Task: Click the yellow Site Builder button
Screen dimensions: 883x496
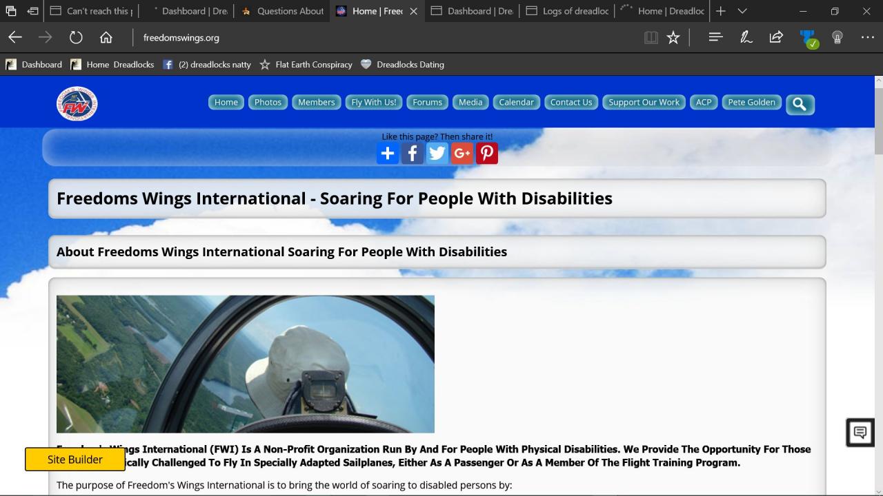Action: [75, 459]
